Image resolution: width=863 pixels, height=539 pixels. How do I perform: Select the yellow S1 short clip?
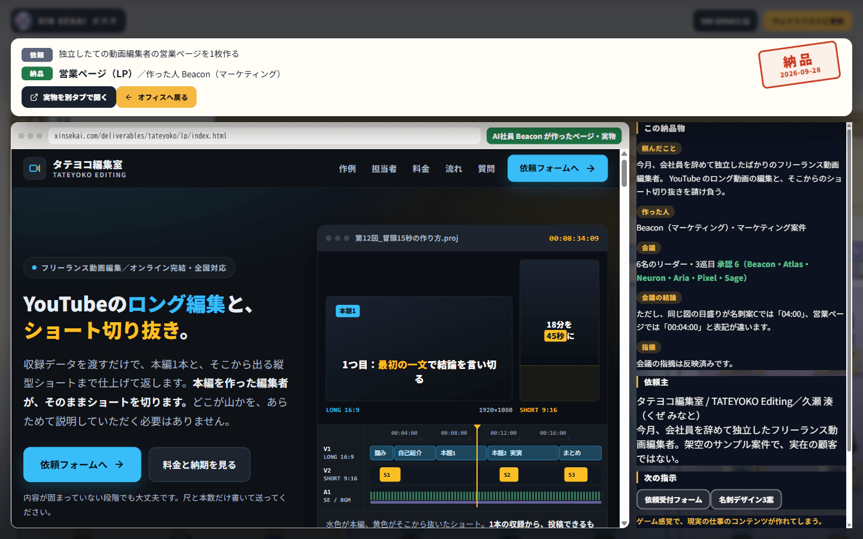click(x=390, y=475)
